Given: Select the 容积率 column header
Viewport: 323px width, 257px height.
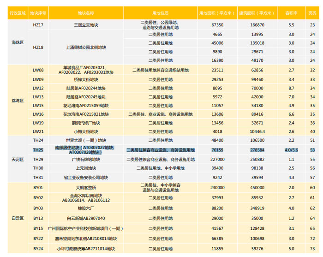Looking at the screenshot, I should [x=291, y=13].
